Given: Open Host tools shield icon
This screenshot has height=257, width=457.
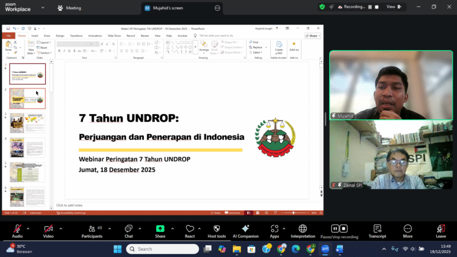Looking at the screenshot, I should (x=217, y=228).
